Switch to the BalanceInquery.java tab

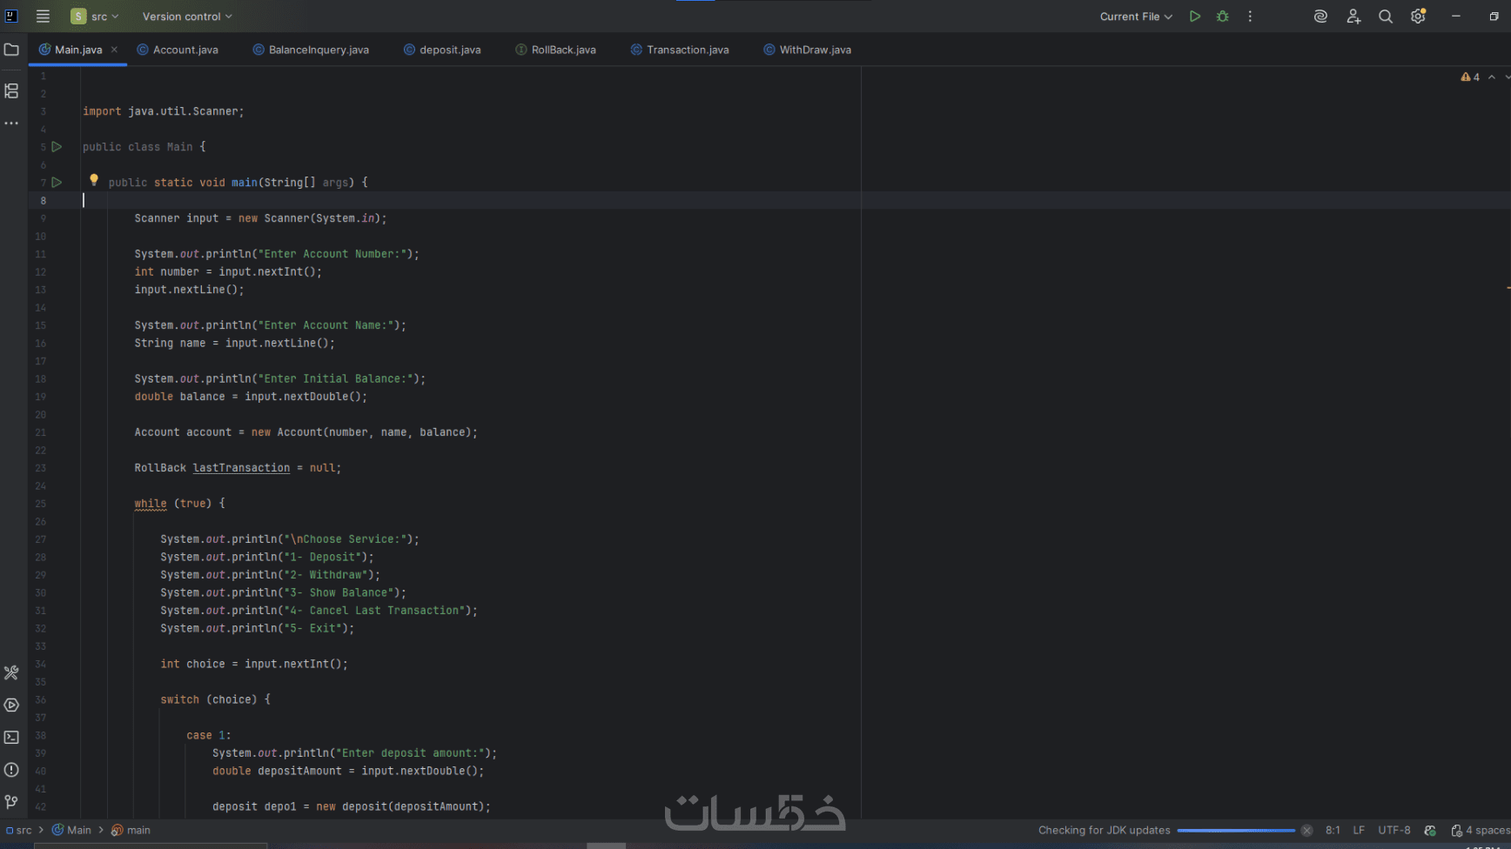[311, 50]
